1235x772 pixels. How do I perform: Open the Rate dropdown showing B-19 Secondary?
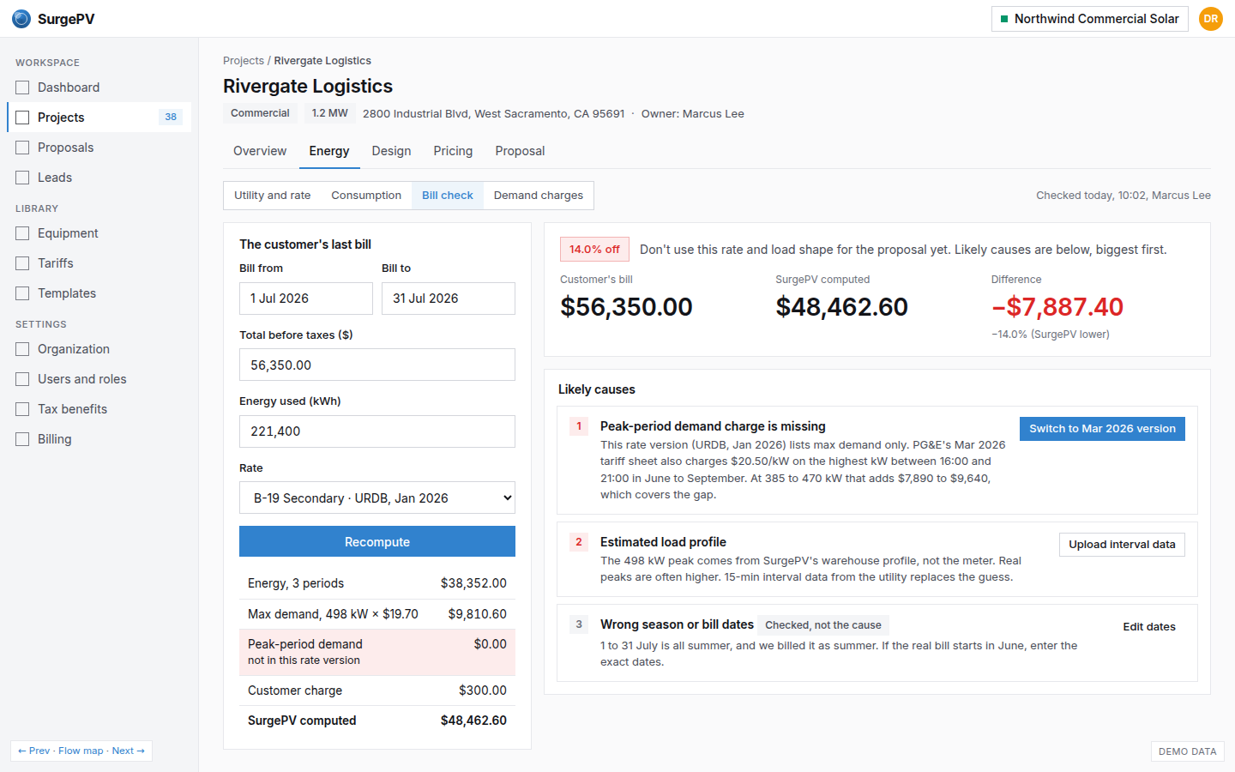377,498
